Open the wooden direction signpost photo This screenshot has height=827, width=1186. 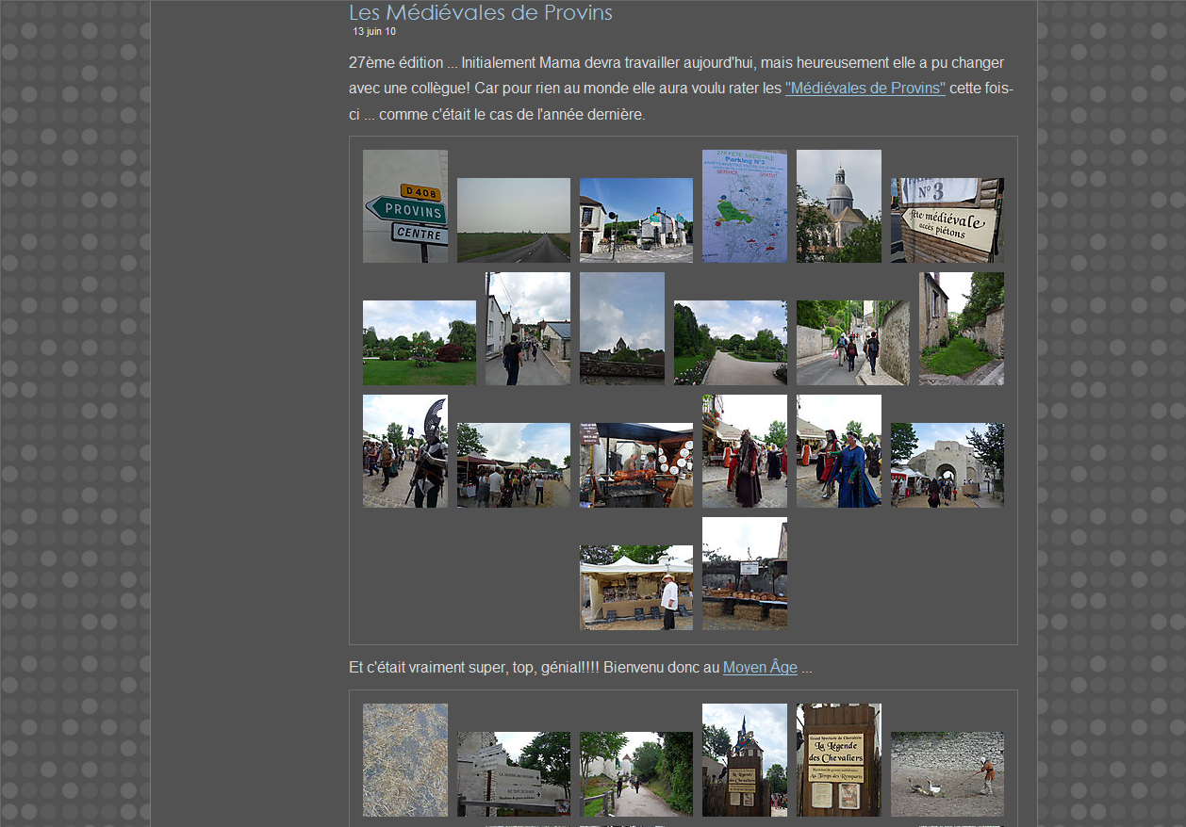[514, 774]
